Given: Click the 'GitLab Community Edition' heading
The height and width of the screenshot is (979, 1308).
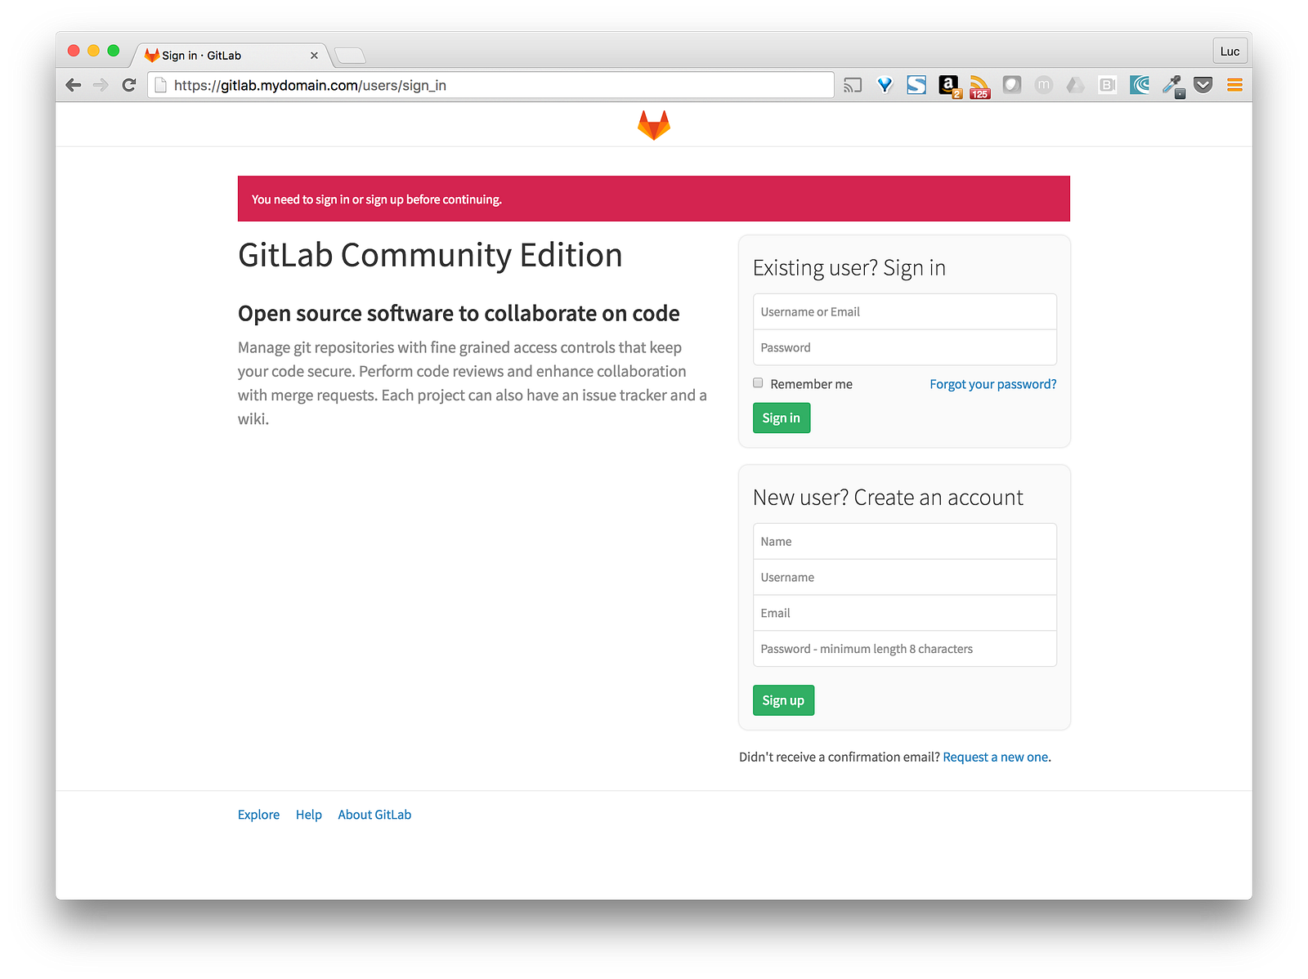Looking at the screenshot, I should 430,255.
